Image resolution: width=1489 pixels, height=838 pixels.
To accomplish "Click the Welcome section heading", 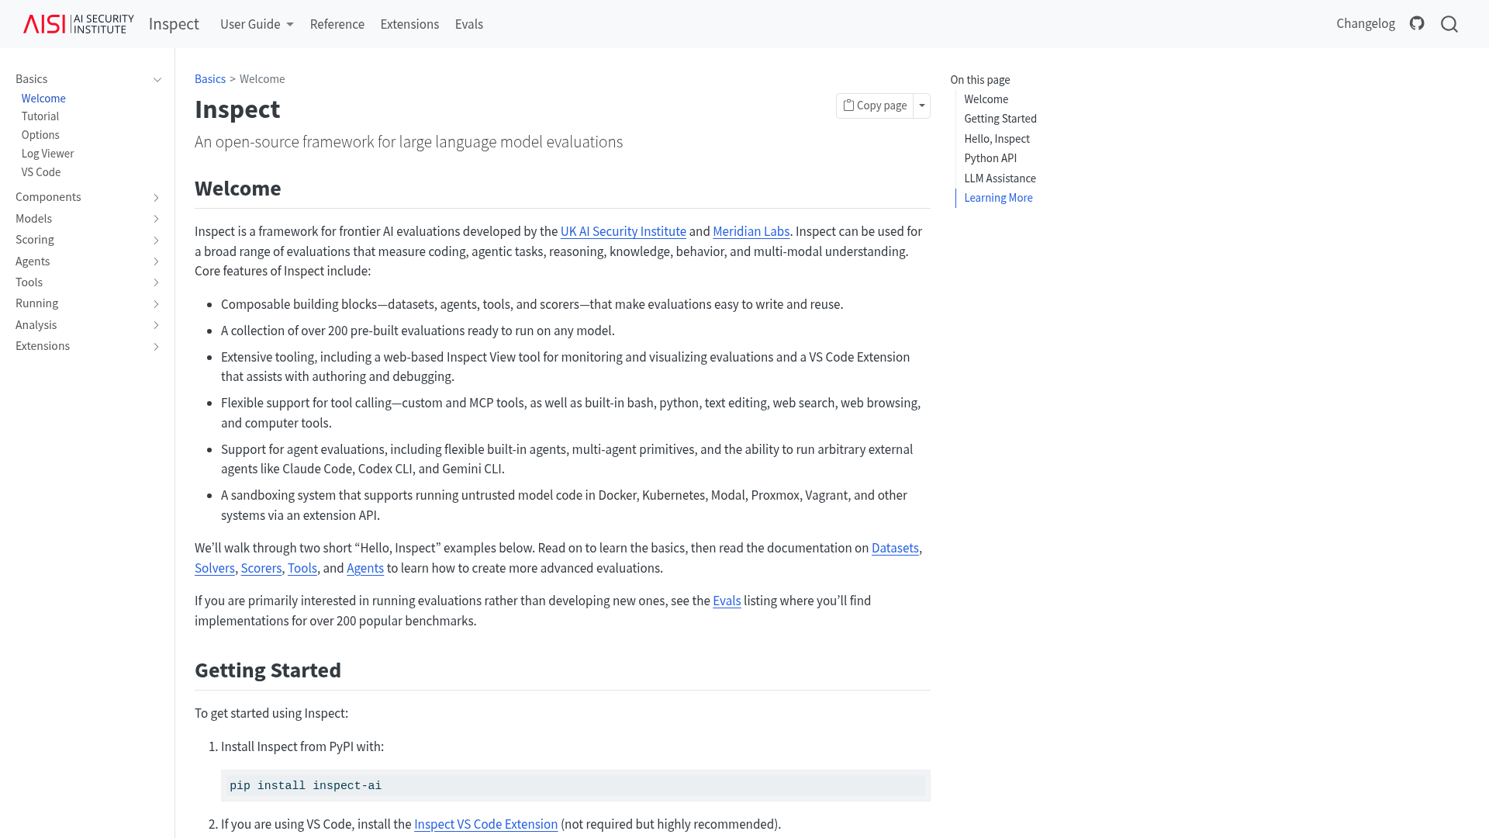I will pyautogui.click(x=237, y=189).
